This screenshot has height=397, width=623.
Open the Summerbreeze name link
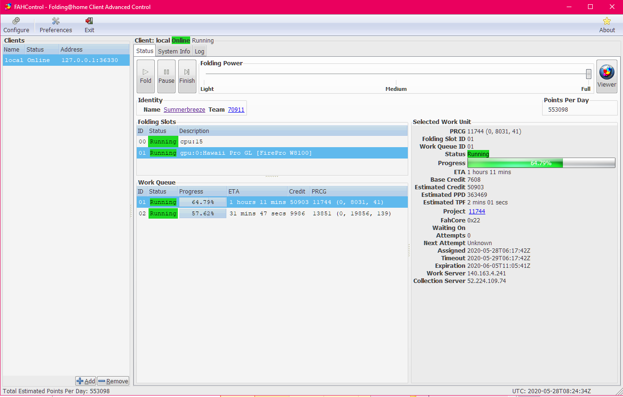(184, 110)
